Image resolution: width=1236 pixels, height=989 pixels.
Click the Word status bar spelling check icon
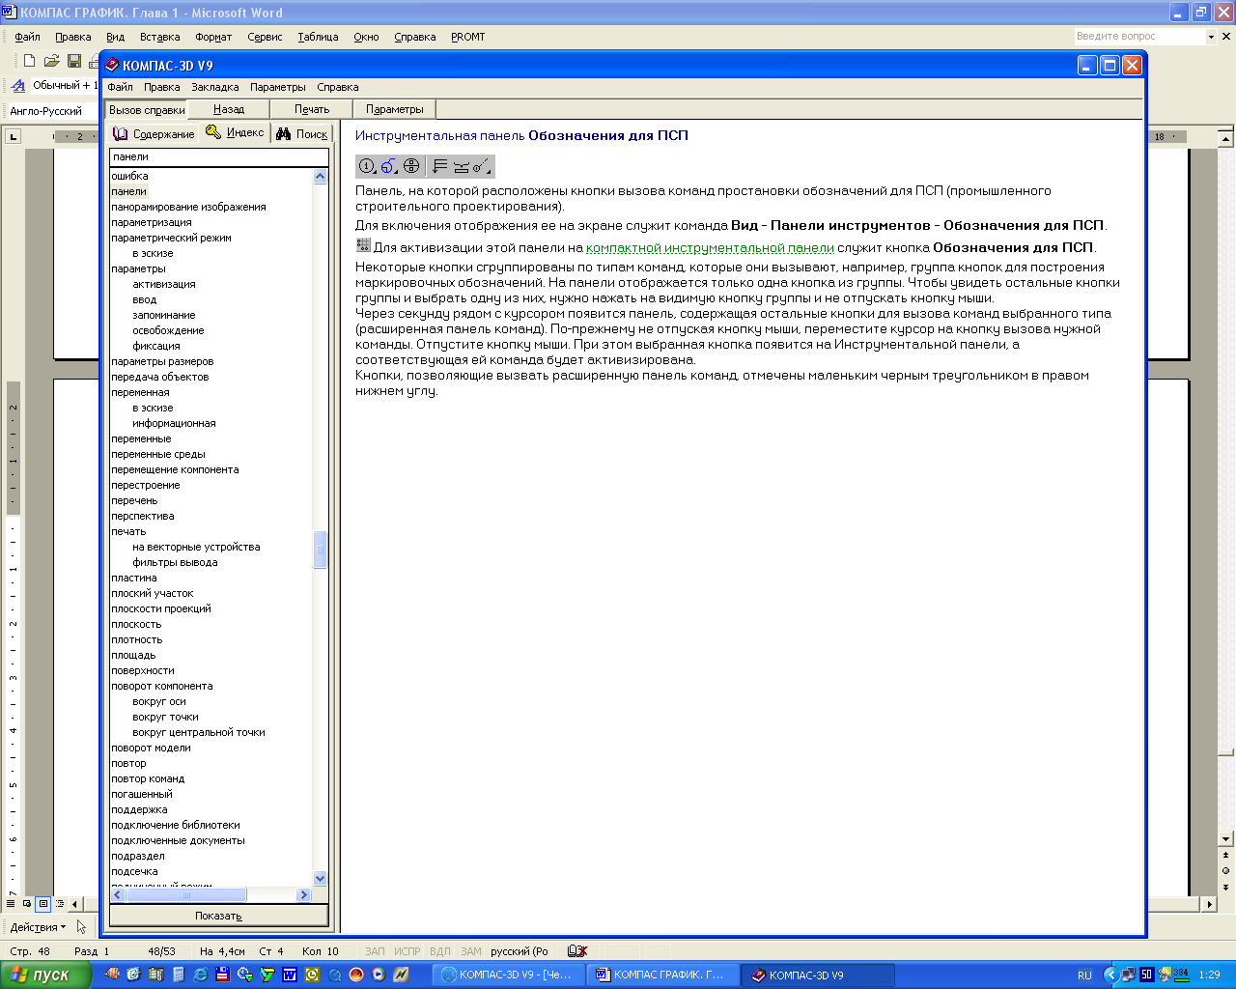pos(577,951)
